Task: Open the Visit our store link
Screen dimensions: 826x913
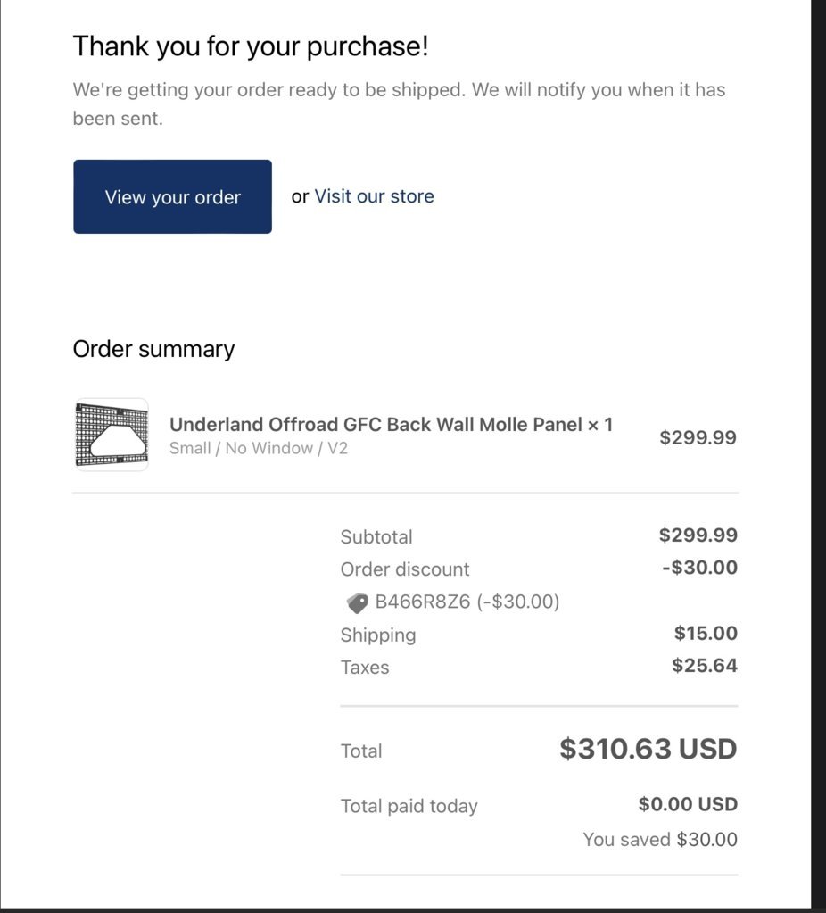Action: click(375, 196)
